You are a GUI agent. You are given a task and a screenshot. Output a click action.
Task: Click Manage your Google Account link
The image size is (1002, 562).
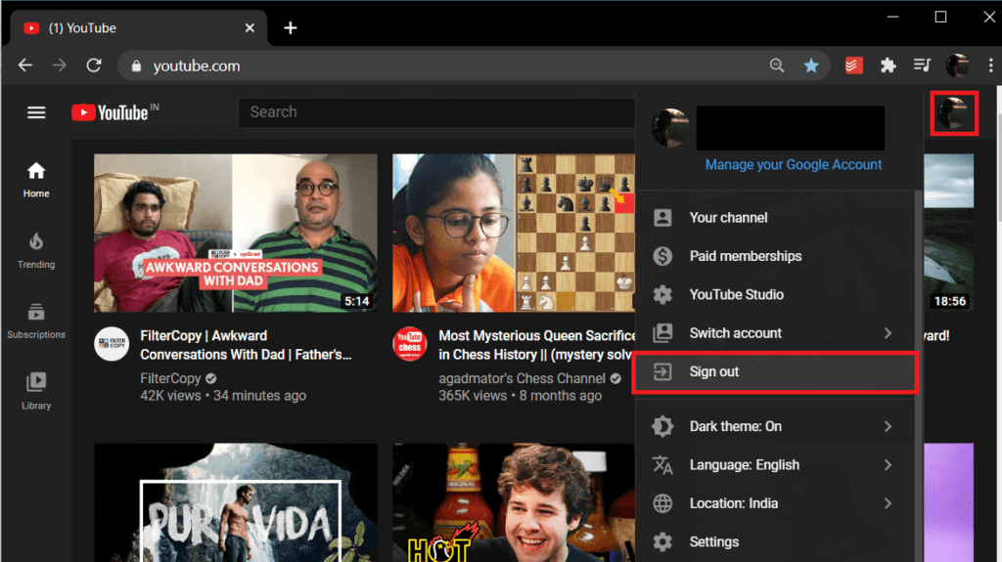pos(794,165)
